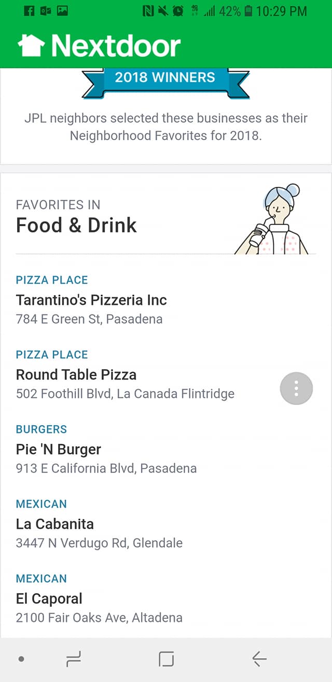This screenshot has height=682, width=332.
Task: View El Caporal business details
Action: pos(49,599)
